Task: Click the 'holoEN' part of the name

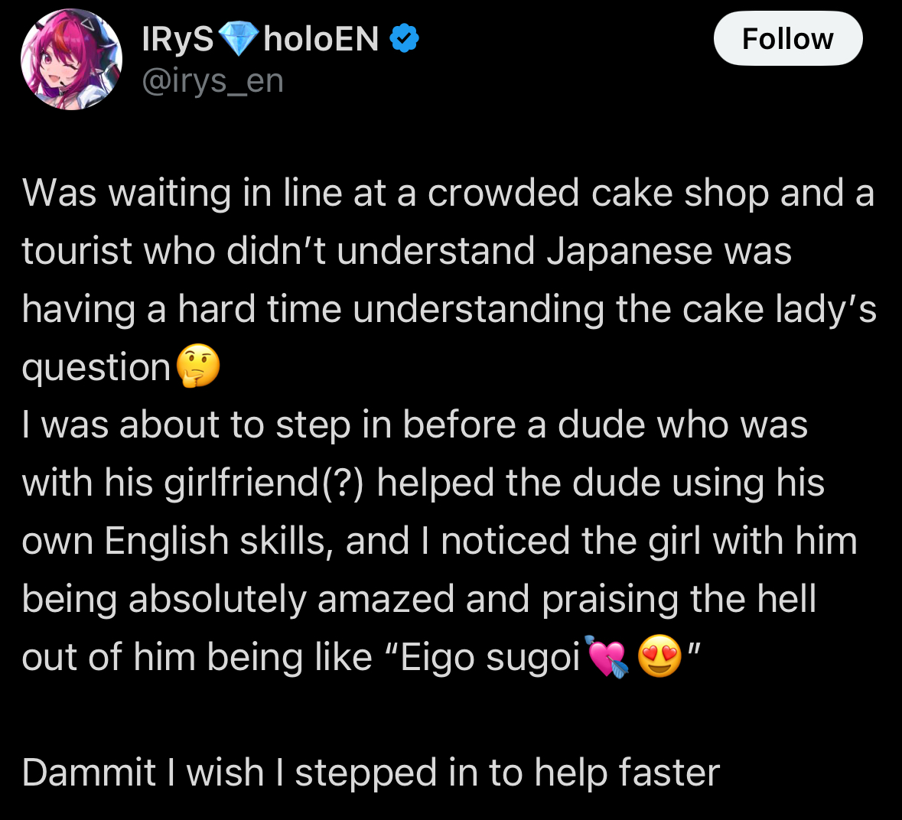Action: coord(321,39)
